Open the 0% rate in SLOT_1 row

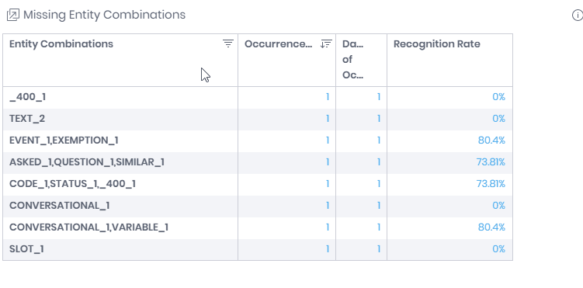click(x=498, y=249)
